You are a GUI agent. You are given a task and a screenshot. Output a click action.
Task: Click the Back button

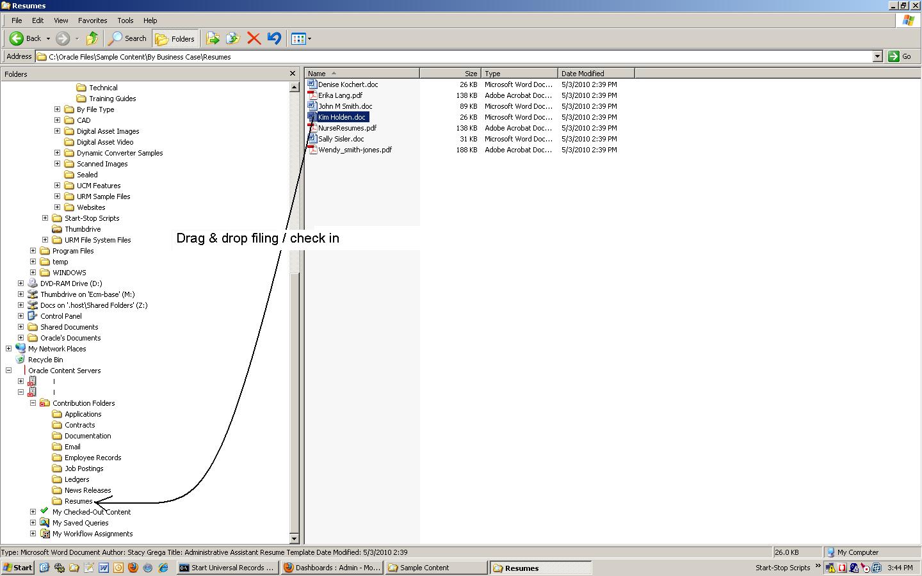26,38
